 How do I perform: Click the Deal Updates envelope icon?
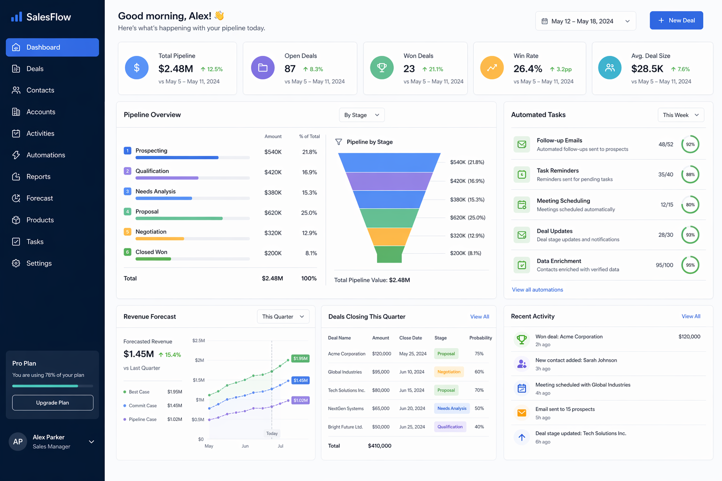point(522,235)
